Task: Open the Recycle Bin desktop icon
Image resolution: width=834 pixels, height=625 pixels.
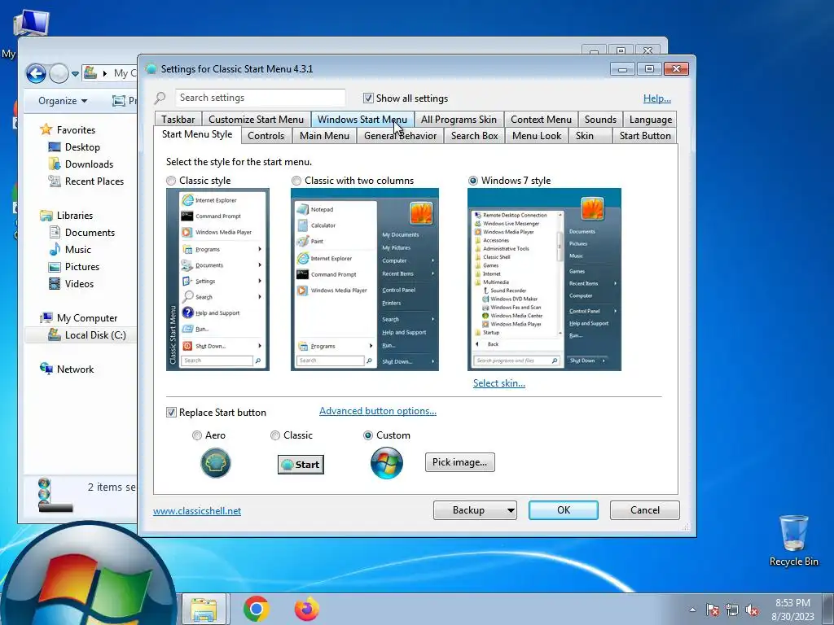Action: coord(793,540)
